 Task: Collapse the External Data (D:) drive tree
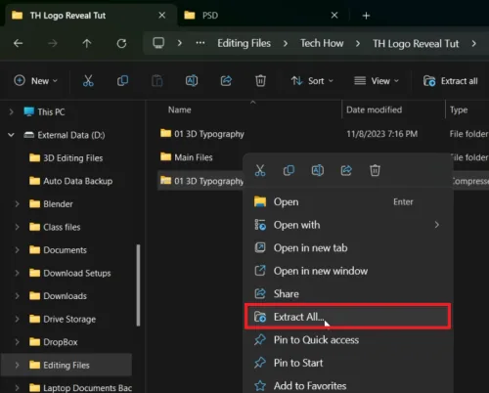pyautogui.click(x=11, y=135)
